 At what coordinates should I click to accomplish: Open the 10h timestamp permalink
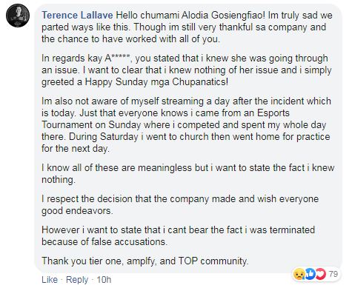(104, 280)
